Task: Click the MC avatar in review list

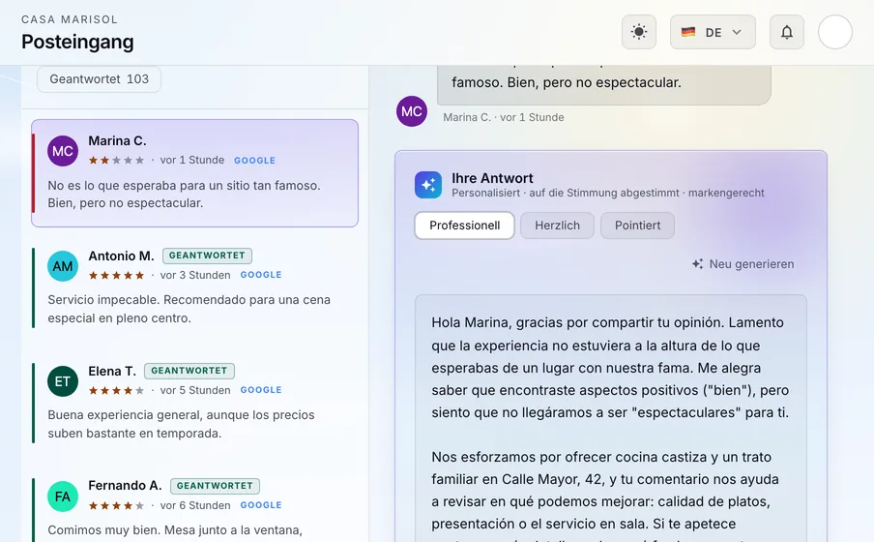Action: pyautogui.click(x=63, y=151)
